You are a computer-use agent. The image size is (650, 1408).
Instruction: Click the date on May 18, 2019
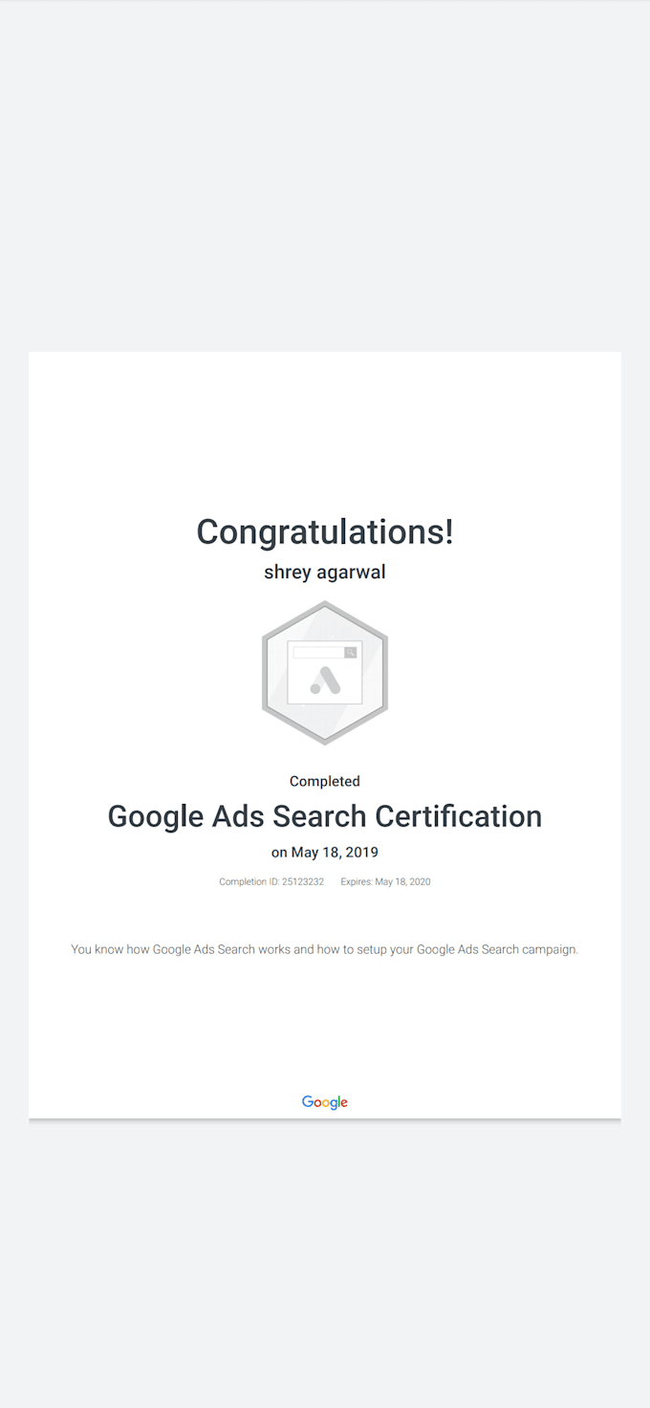325,853
